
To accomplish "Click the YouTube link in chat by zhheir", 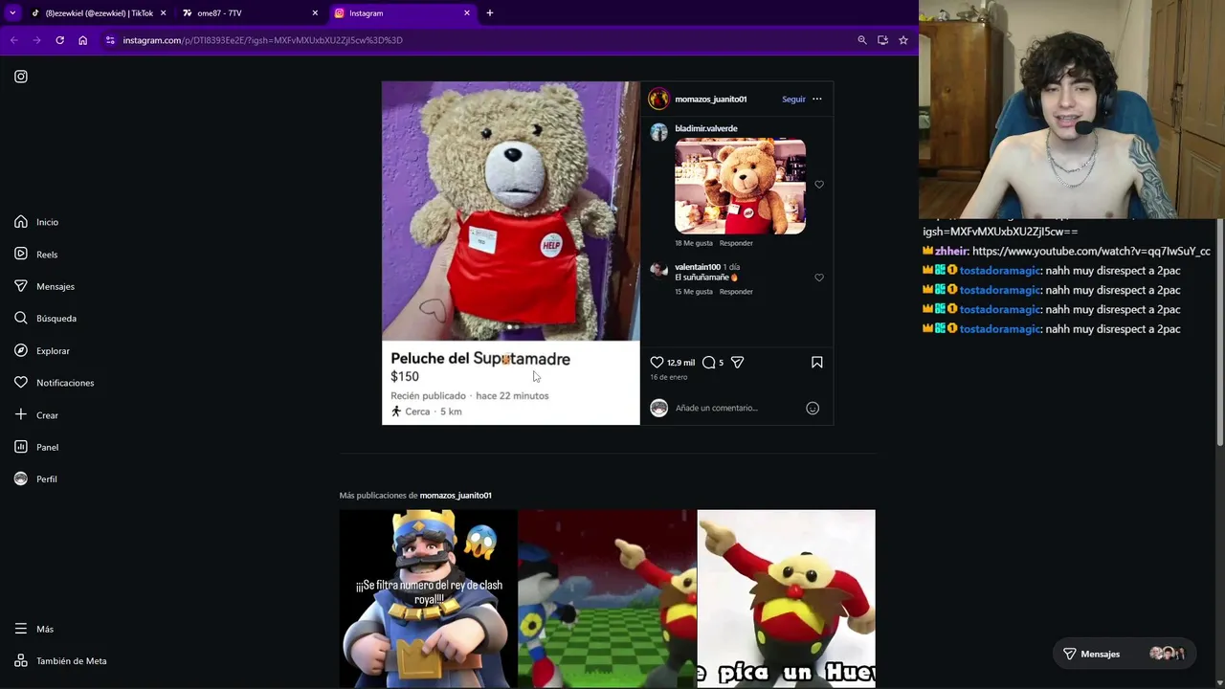I will coord(1091,252).
